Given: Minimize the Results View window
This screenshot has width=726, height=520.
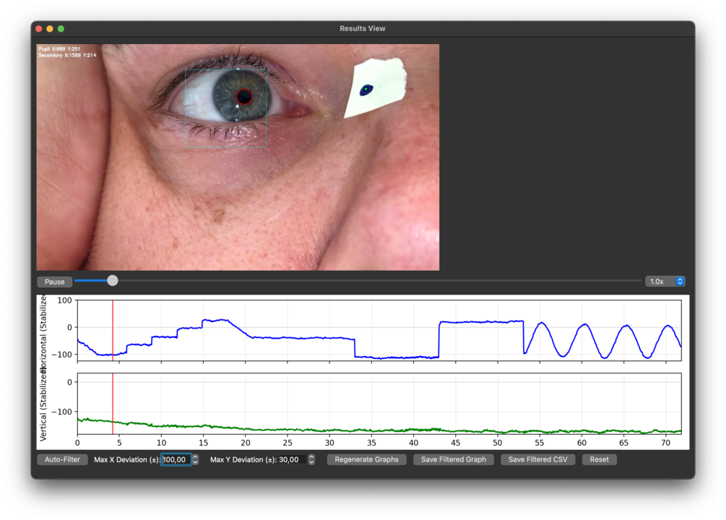Looking at the screenshot, I should (x=50, y=29).
